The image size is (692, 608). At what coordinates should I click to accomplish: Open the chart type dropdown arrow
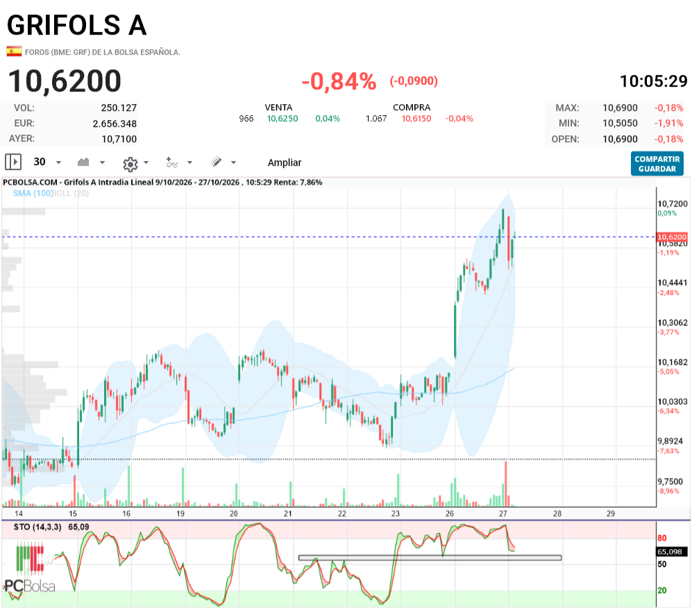[x=103, y=162]
